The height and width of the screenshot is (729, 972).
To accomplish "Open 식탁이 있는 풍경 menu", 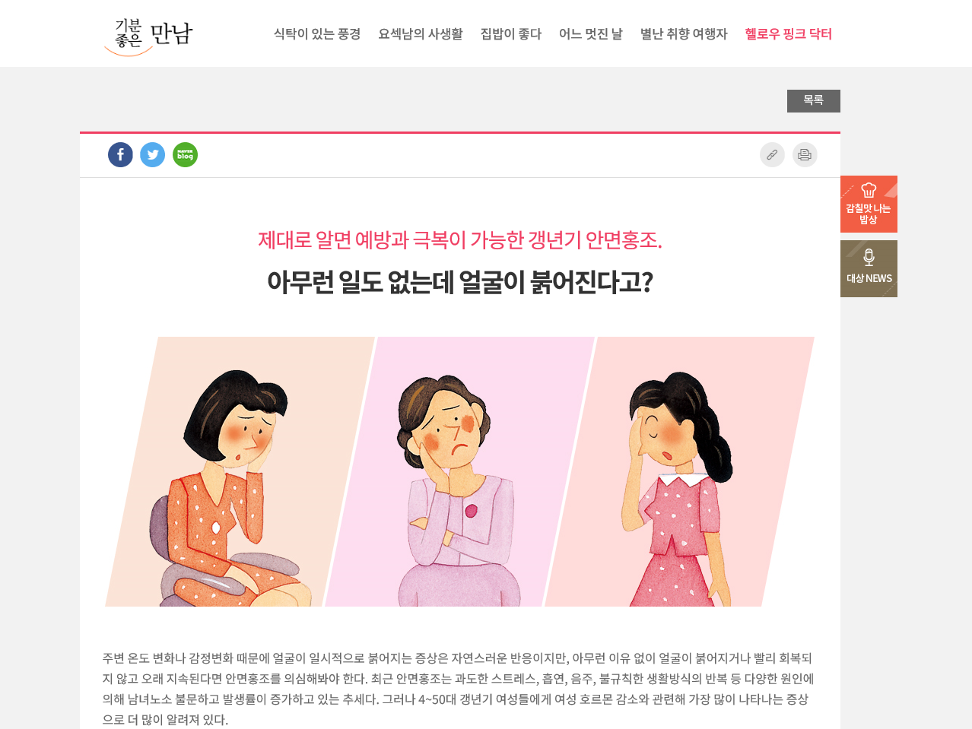I will point(317,34).
